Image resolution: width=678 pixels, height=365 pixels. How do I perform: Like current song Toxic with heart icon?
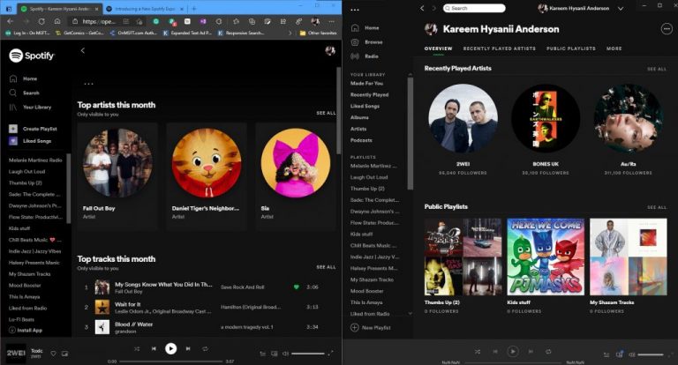[x=53, y=354]
